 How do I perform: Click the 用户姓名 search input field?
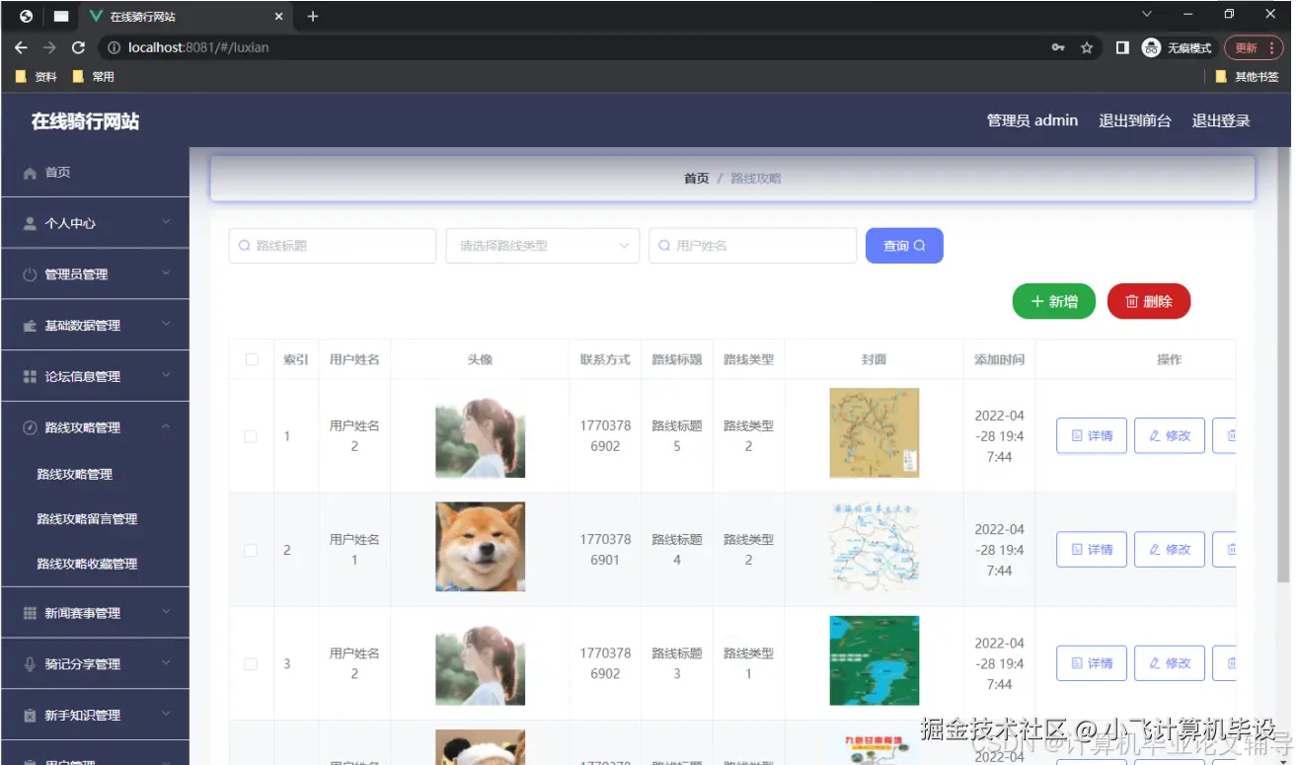pos(753,246)
